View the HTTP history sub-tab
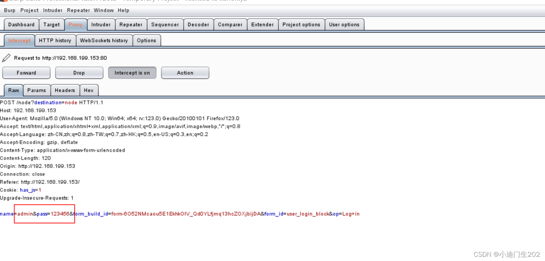545x261 pixels. tap(55, 41)
